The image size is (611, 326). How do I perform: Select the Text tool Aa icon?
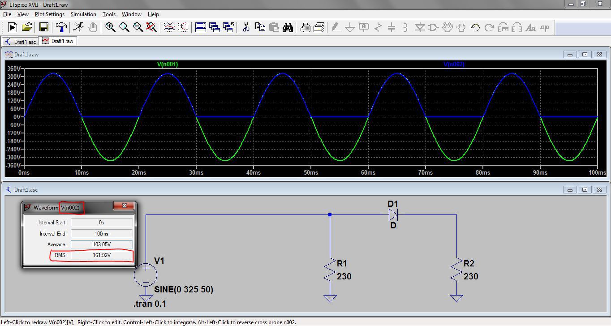530,28
